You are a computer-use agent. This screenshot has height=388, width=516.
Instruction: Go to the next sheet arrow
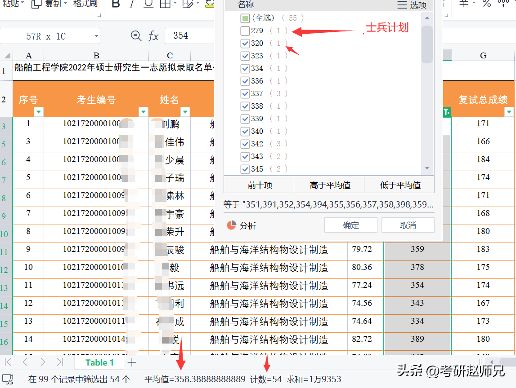pyautogui.click(x=42, y=362)
